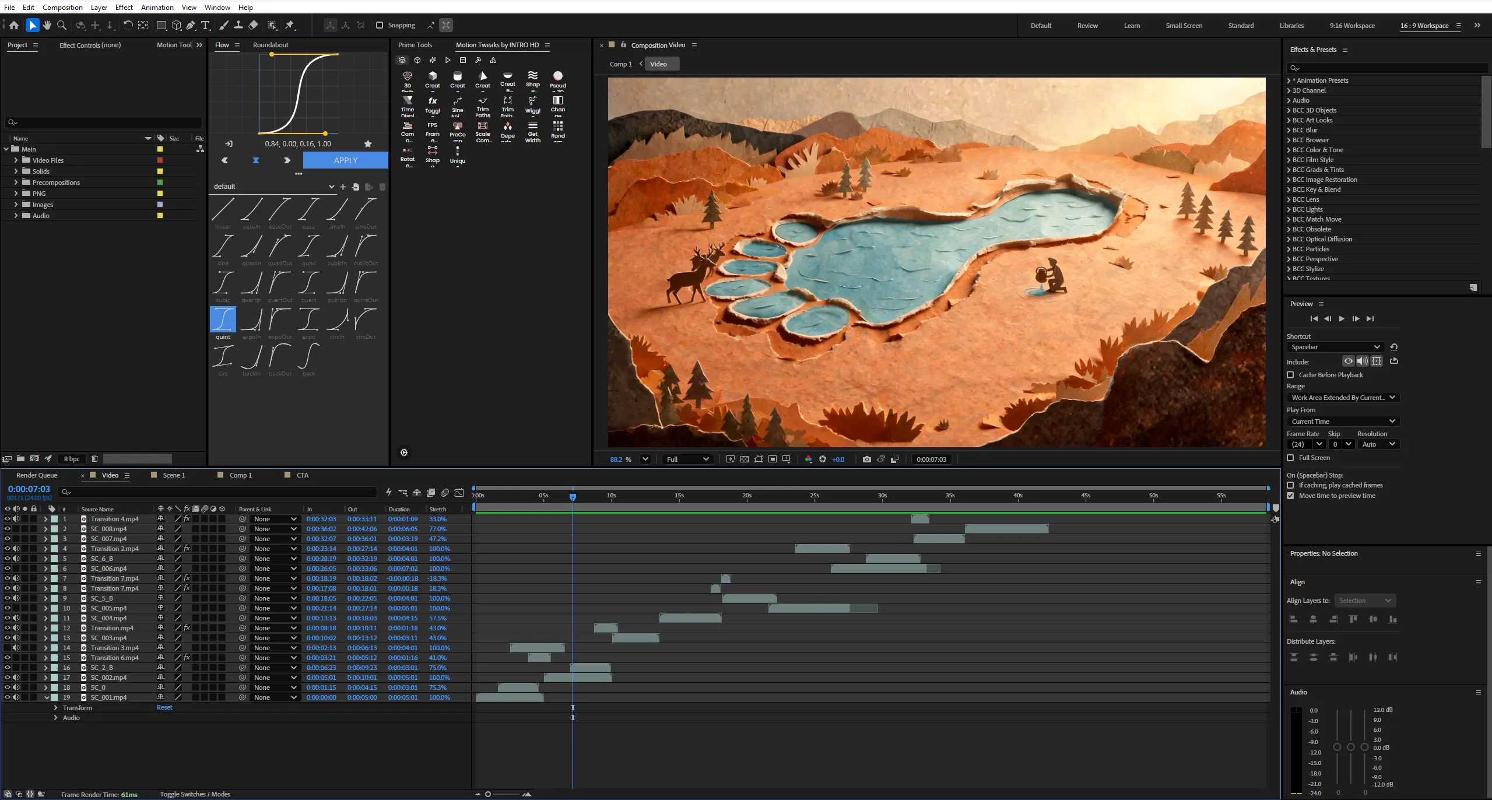Hide the SC_008.mp4 layer visibility eye

tap(7, 529)
